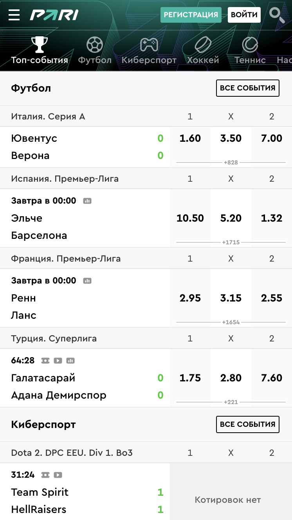Click the PARI logo
The height and width of the screenshot is (520, 292).
(54, 15)
